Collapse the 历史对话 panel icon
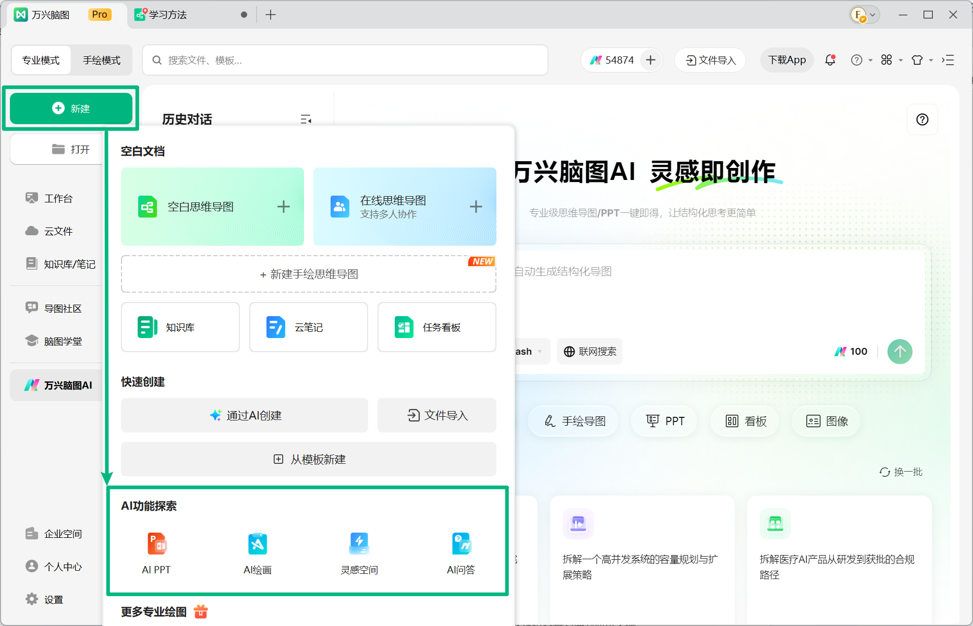Viewport: 973px width, 626px height. pyautogui.click(x=306, y=119)
